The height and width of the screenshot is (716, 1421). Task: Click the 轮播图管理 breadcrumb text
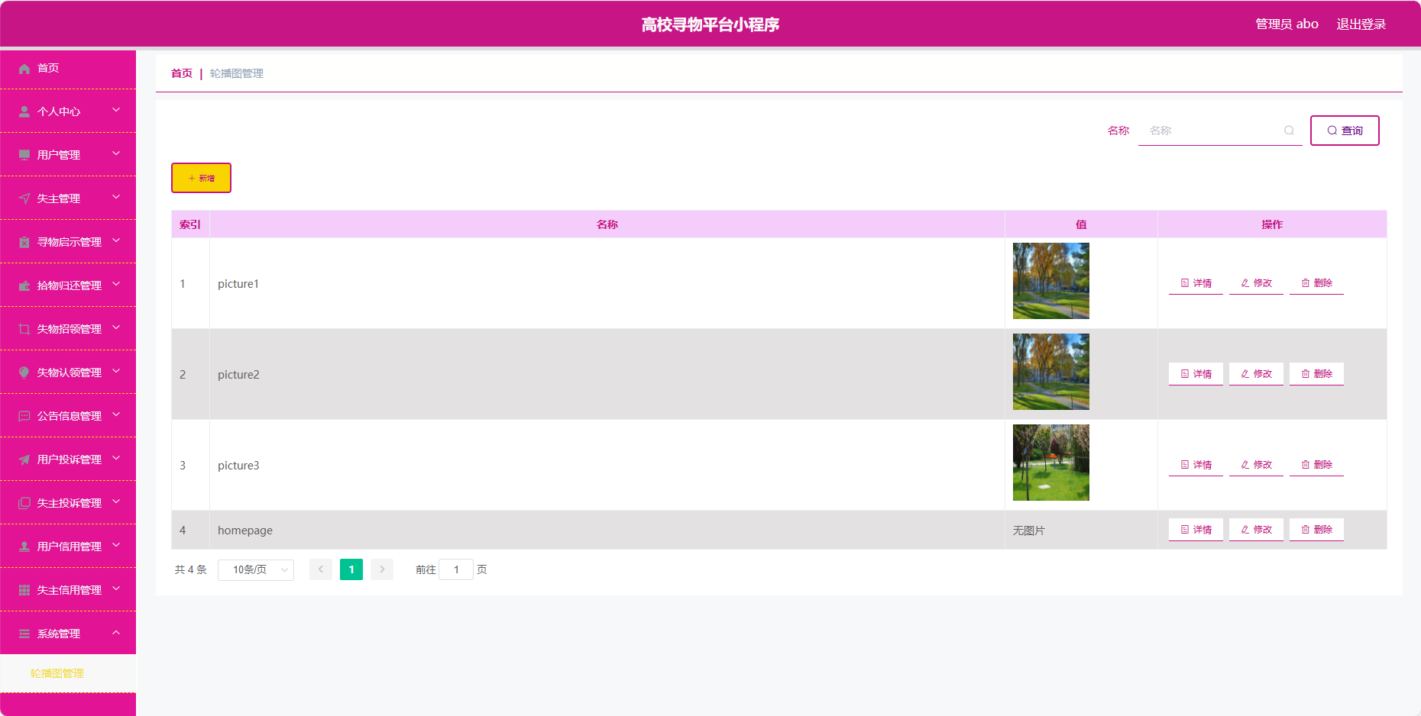237,73
